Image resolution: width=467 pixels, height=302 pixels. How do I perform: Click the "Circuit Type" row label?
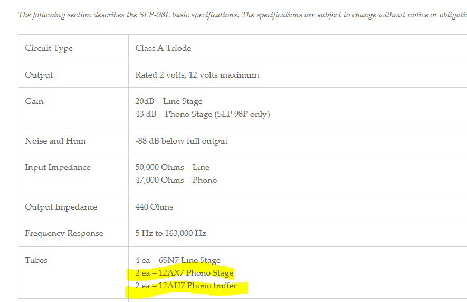coord(49,48)
